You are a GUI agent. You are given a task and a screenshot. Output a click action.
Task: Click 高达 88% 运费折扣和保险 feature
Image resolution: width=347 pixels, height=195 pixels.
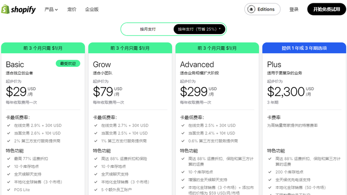point(124,158)
